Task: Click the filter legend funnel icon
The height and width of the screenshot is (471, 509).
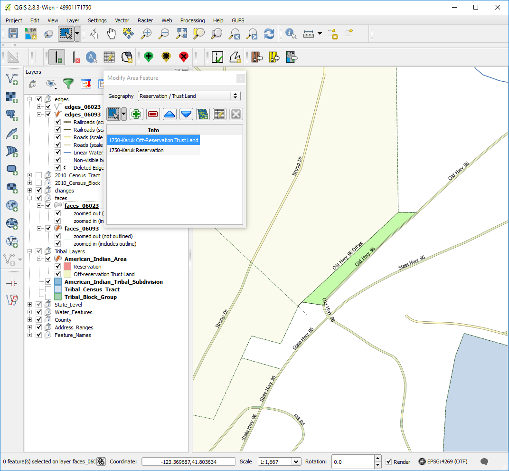Action: [68, 84]
